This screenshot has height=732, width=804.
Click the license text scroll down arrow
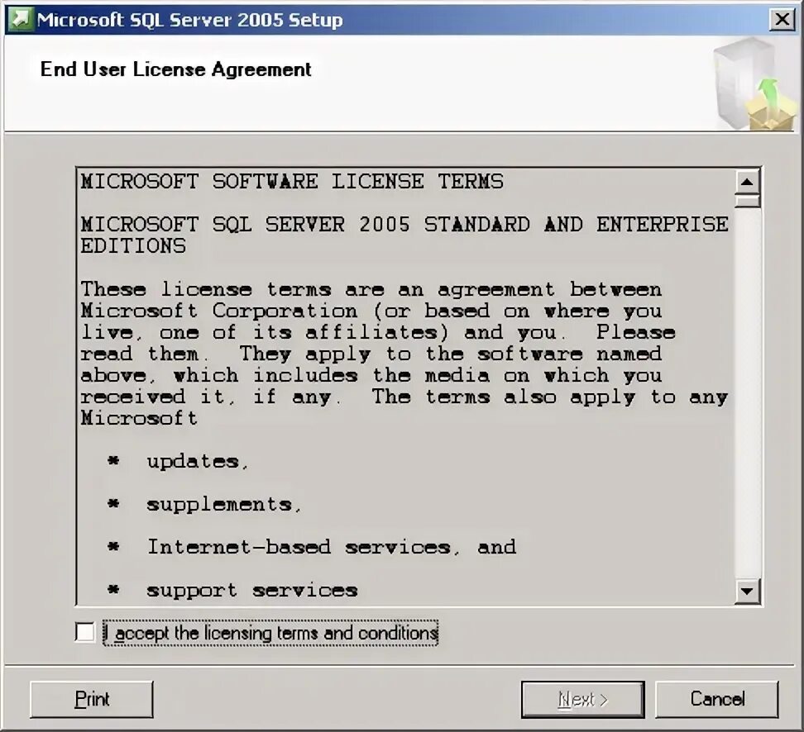747,591
